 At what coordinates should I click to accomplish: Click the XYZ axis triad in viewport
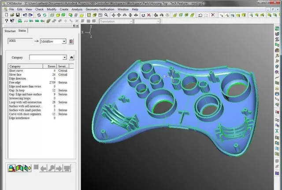click(x=87, y=32)
